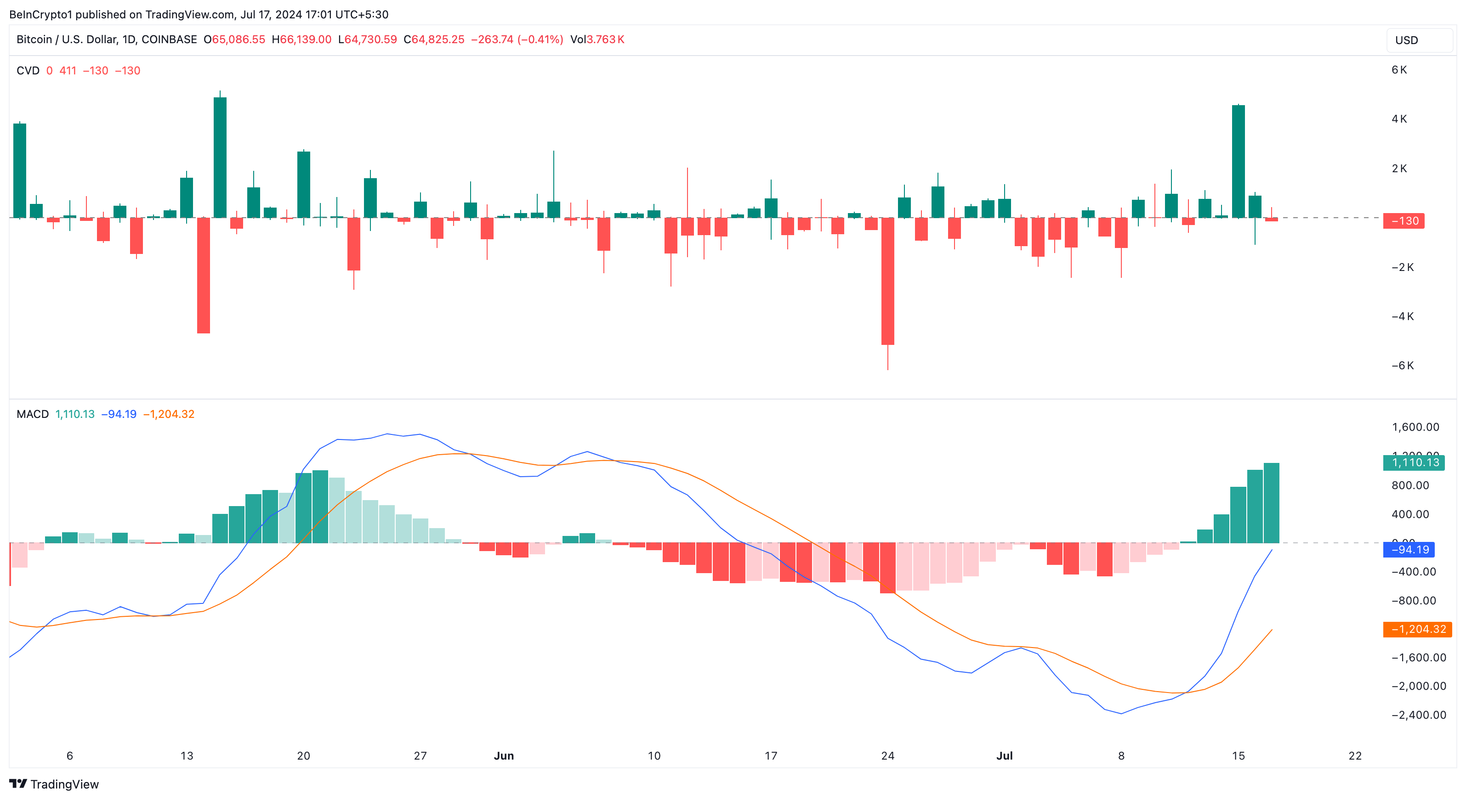Click the TradingView wordmark text at bottom

pos(64,784)
